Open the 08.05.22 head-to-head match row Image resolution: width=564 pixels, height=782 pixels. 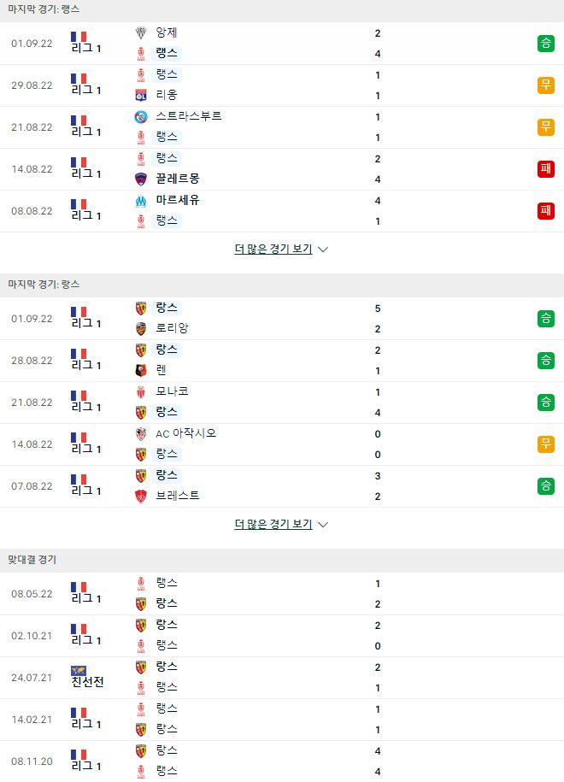pos(282,593)
